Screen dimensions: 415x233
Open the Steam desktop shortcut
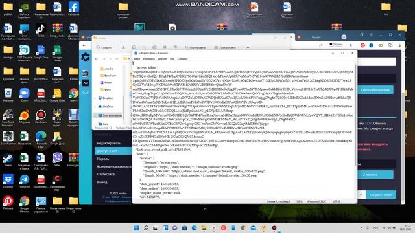coord(8,160)
